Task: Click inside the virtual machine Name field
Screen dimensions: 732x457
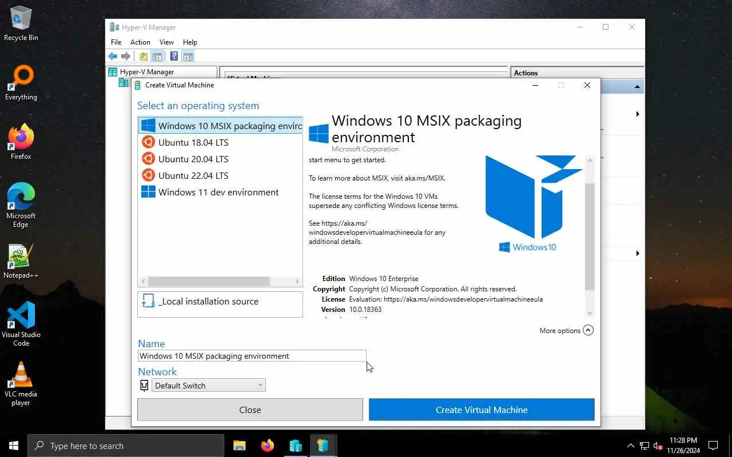Action: [x=252, y=356]
